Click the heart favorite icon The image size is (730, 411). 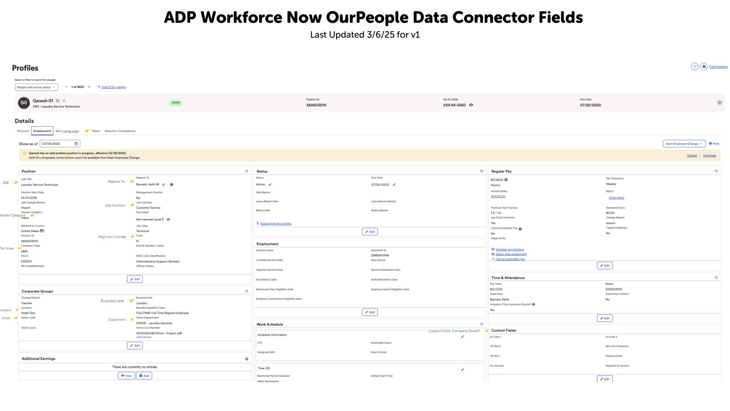pyautogui.click(x=695, y=67)
